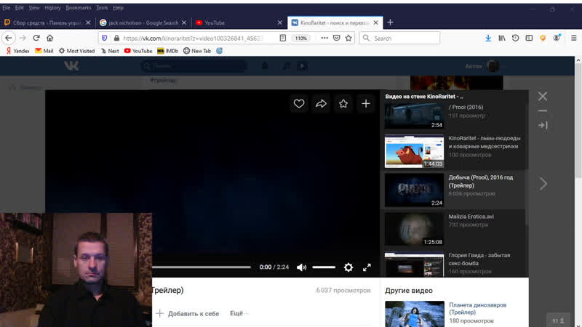582x327 pixels.
Task: Add the video using the plus icon
Action: (x=366, y=104)
